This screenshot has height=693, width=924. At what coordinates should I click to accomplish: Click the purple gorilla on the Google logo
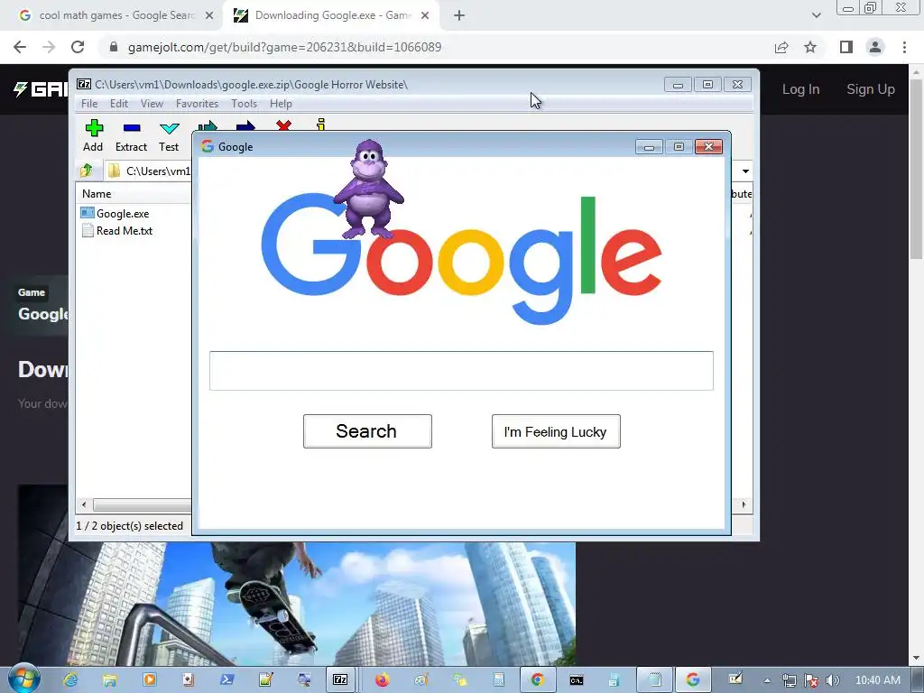368,189
